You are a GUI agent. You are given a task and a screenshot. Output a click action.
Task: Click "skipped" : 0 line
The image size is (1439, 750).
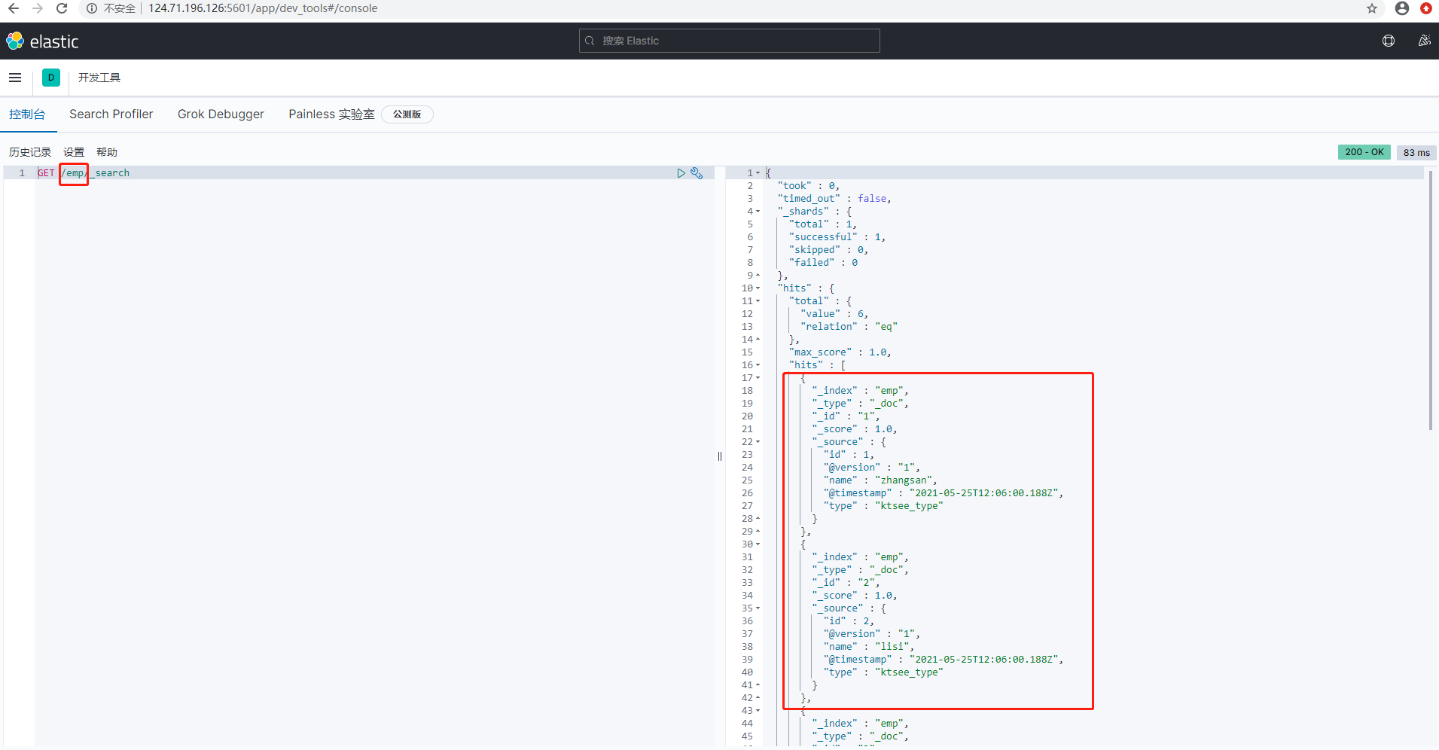[828, 250]
